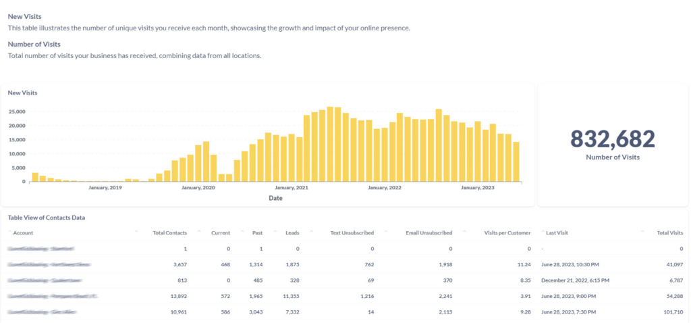Select the first bar in New Visits chart

click(35, 177)
